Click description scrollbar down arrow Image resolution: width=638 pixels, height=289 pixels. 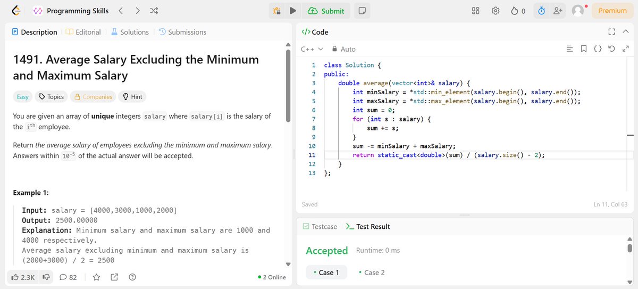[289, 264]
